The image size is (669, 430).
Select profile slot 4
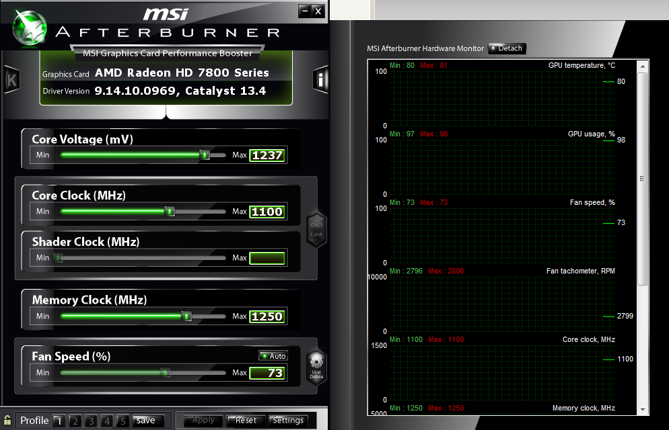coord(106,421)
